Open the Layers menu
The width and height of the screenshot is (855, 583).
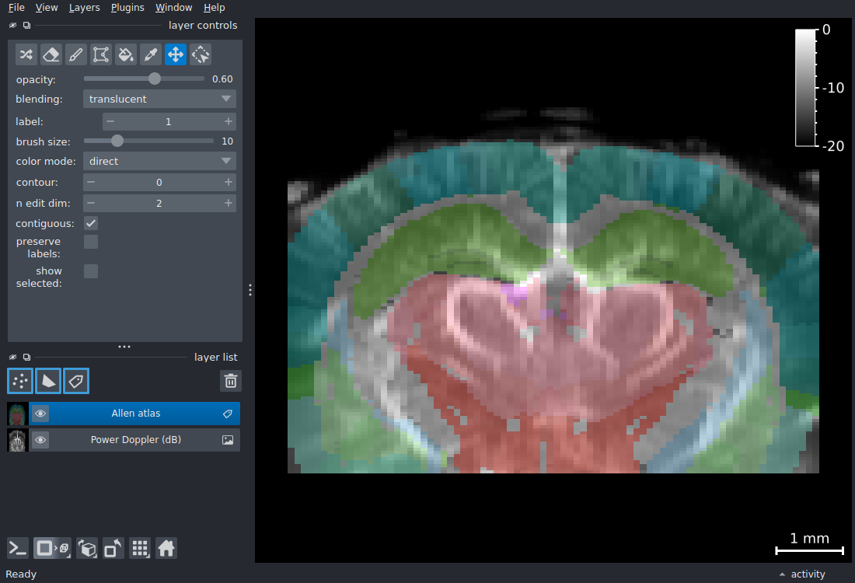point(85,8)
